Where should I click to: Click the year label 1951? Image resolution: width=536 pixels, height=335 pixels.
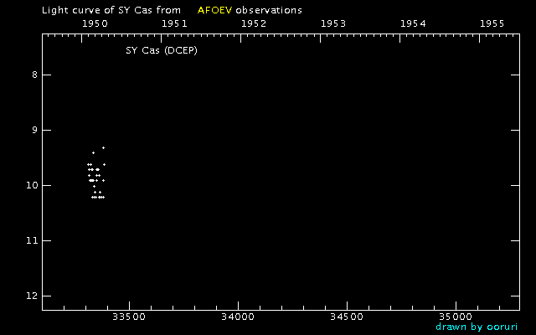pyautogui.click(x=175, y=23)
